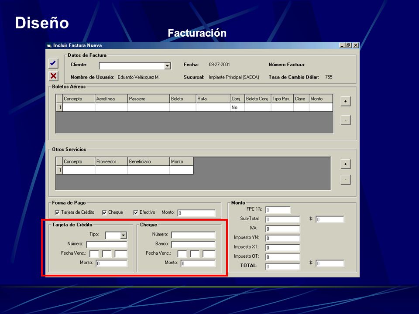Add a row with Boletos Aéreos plus button
The width and height of the screenshot is (419, 314).
pyautogui.click(x=346, y=102)
